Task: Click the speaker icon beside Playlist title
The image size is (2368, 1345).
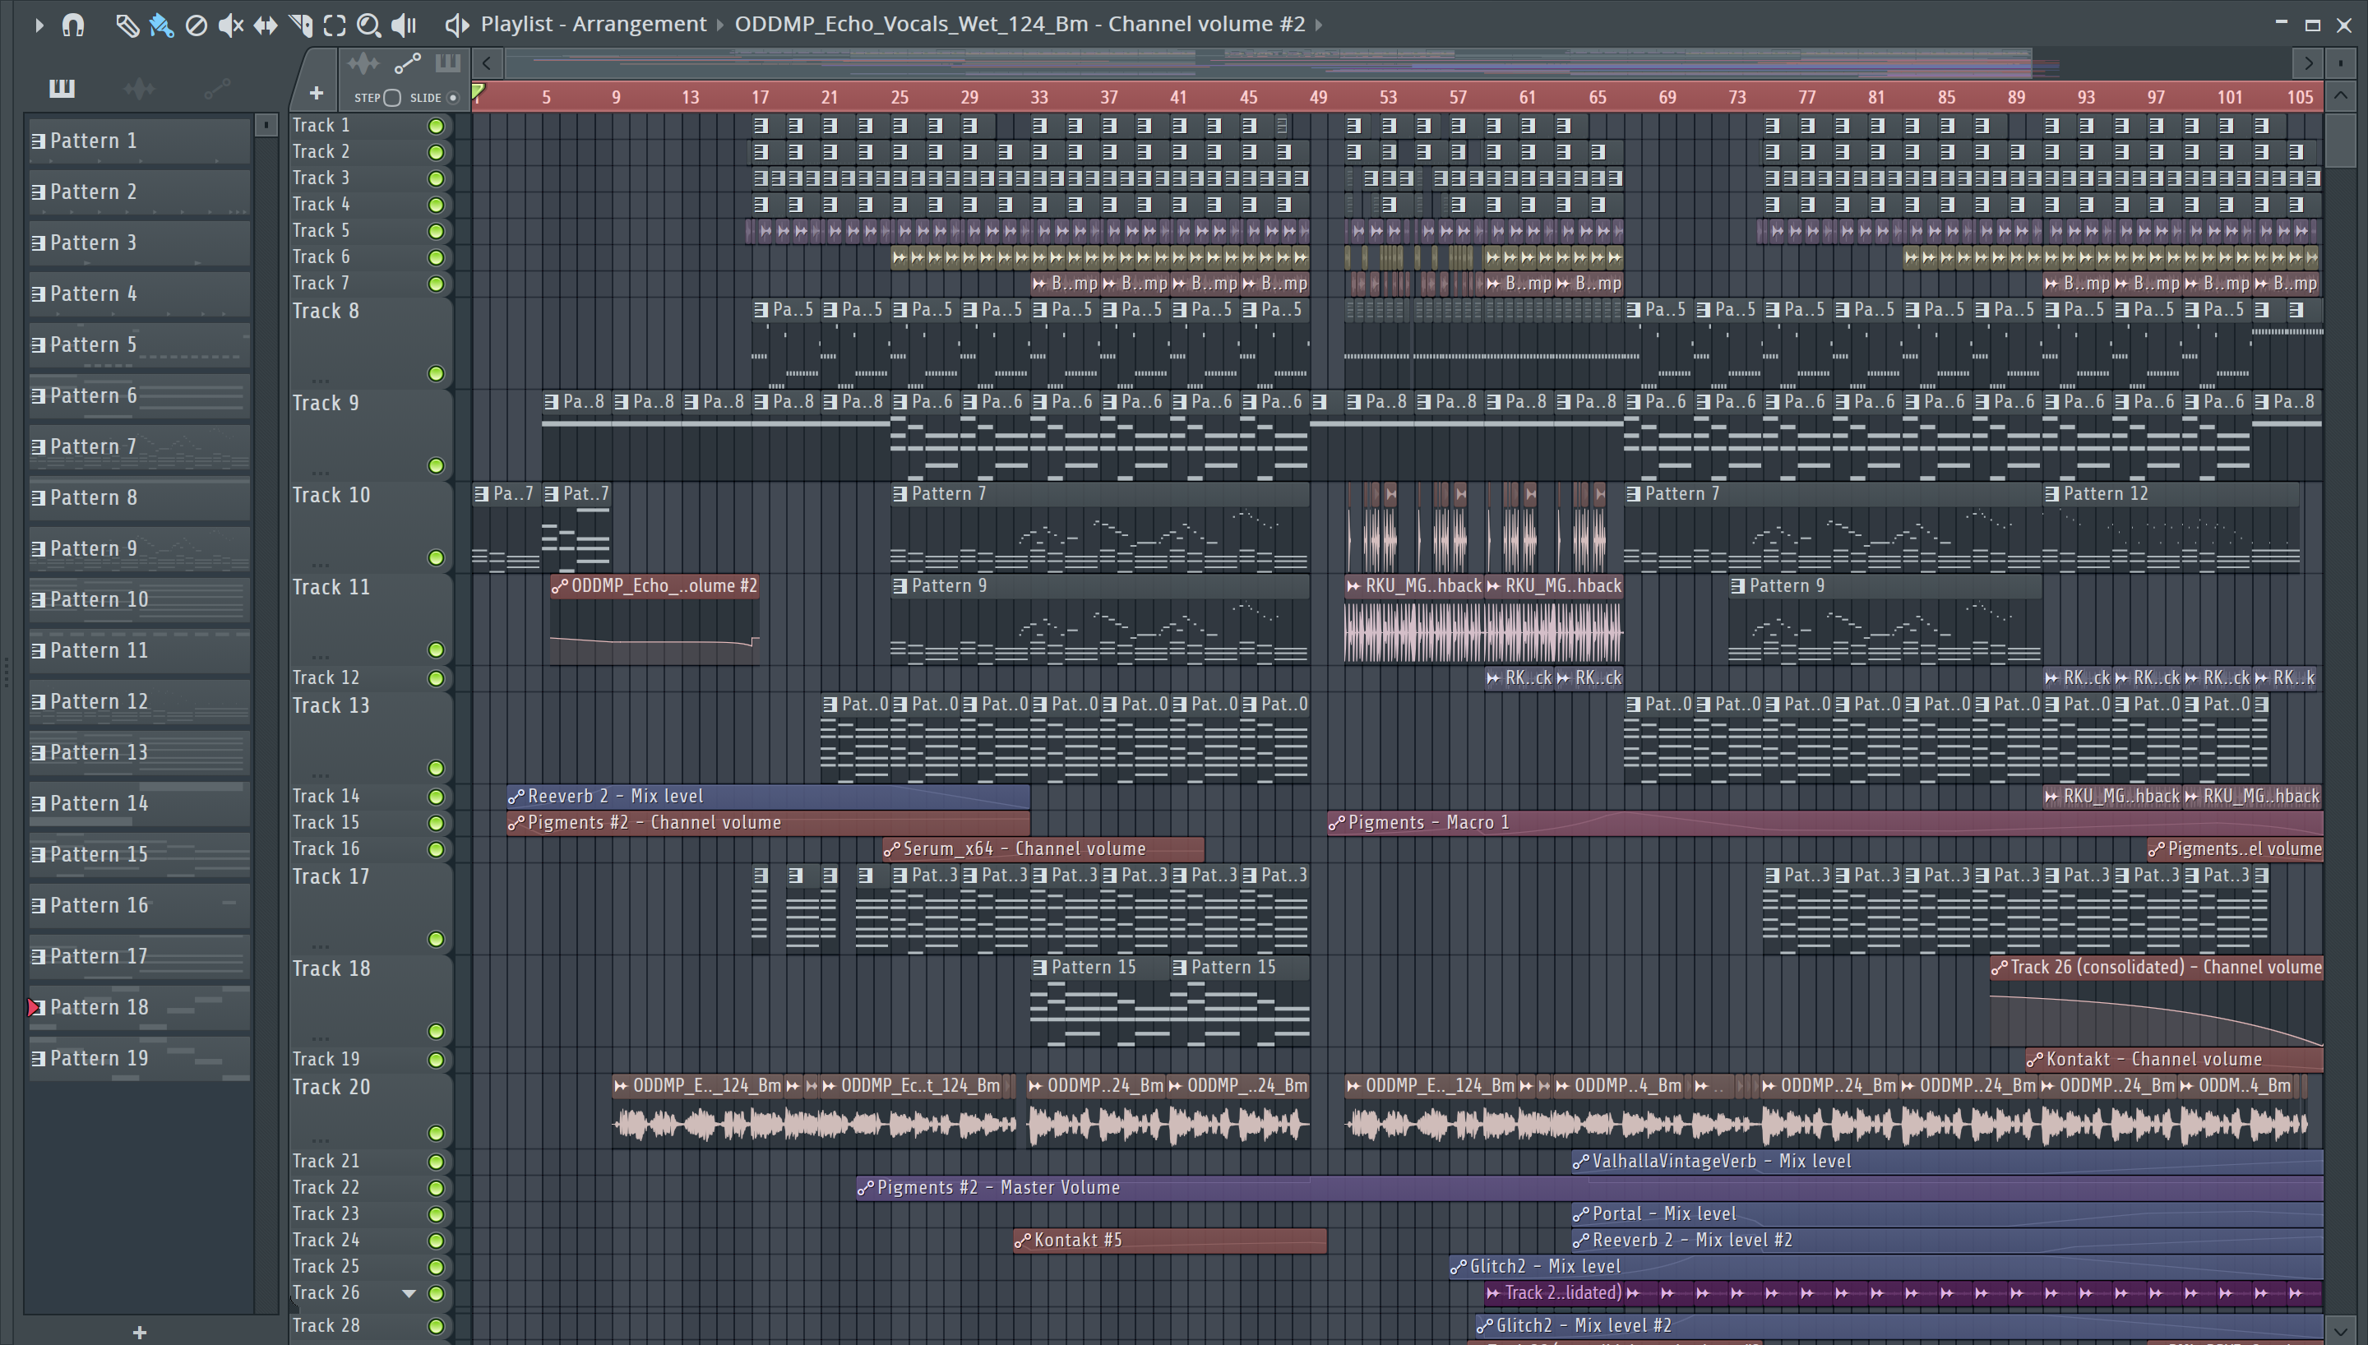Action: pyautogui.click(x=456, y=25)
